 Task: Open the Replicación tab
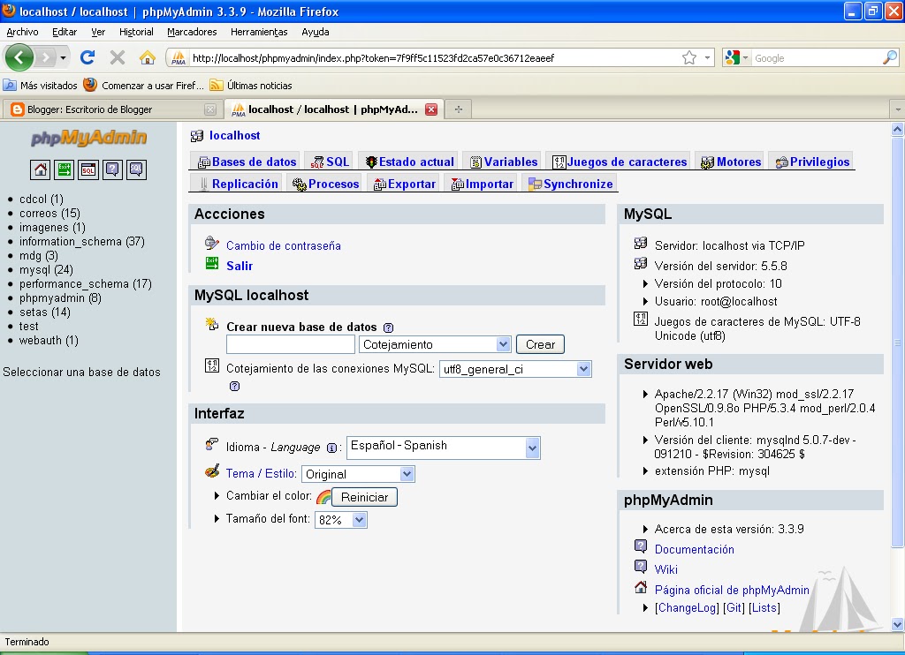point(239,184)
